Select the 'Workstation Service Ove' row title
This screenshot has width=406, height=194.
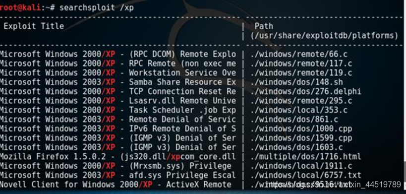pyautogui.click(x=182, y=73)
